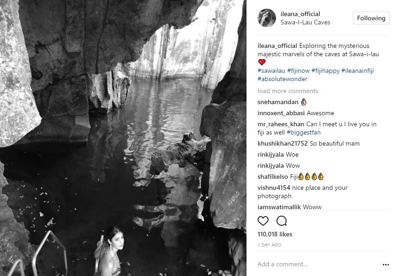Open the ileana_official username in the header
The width and height of the screenshot is (393, 276).
click(300, 14)
